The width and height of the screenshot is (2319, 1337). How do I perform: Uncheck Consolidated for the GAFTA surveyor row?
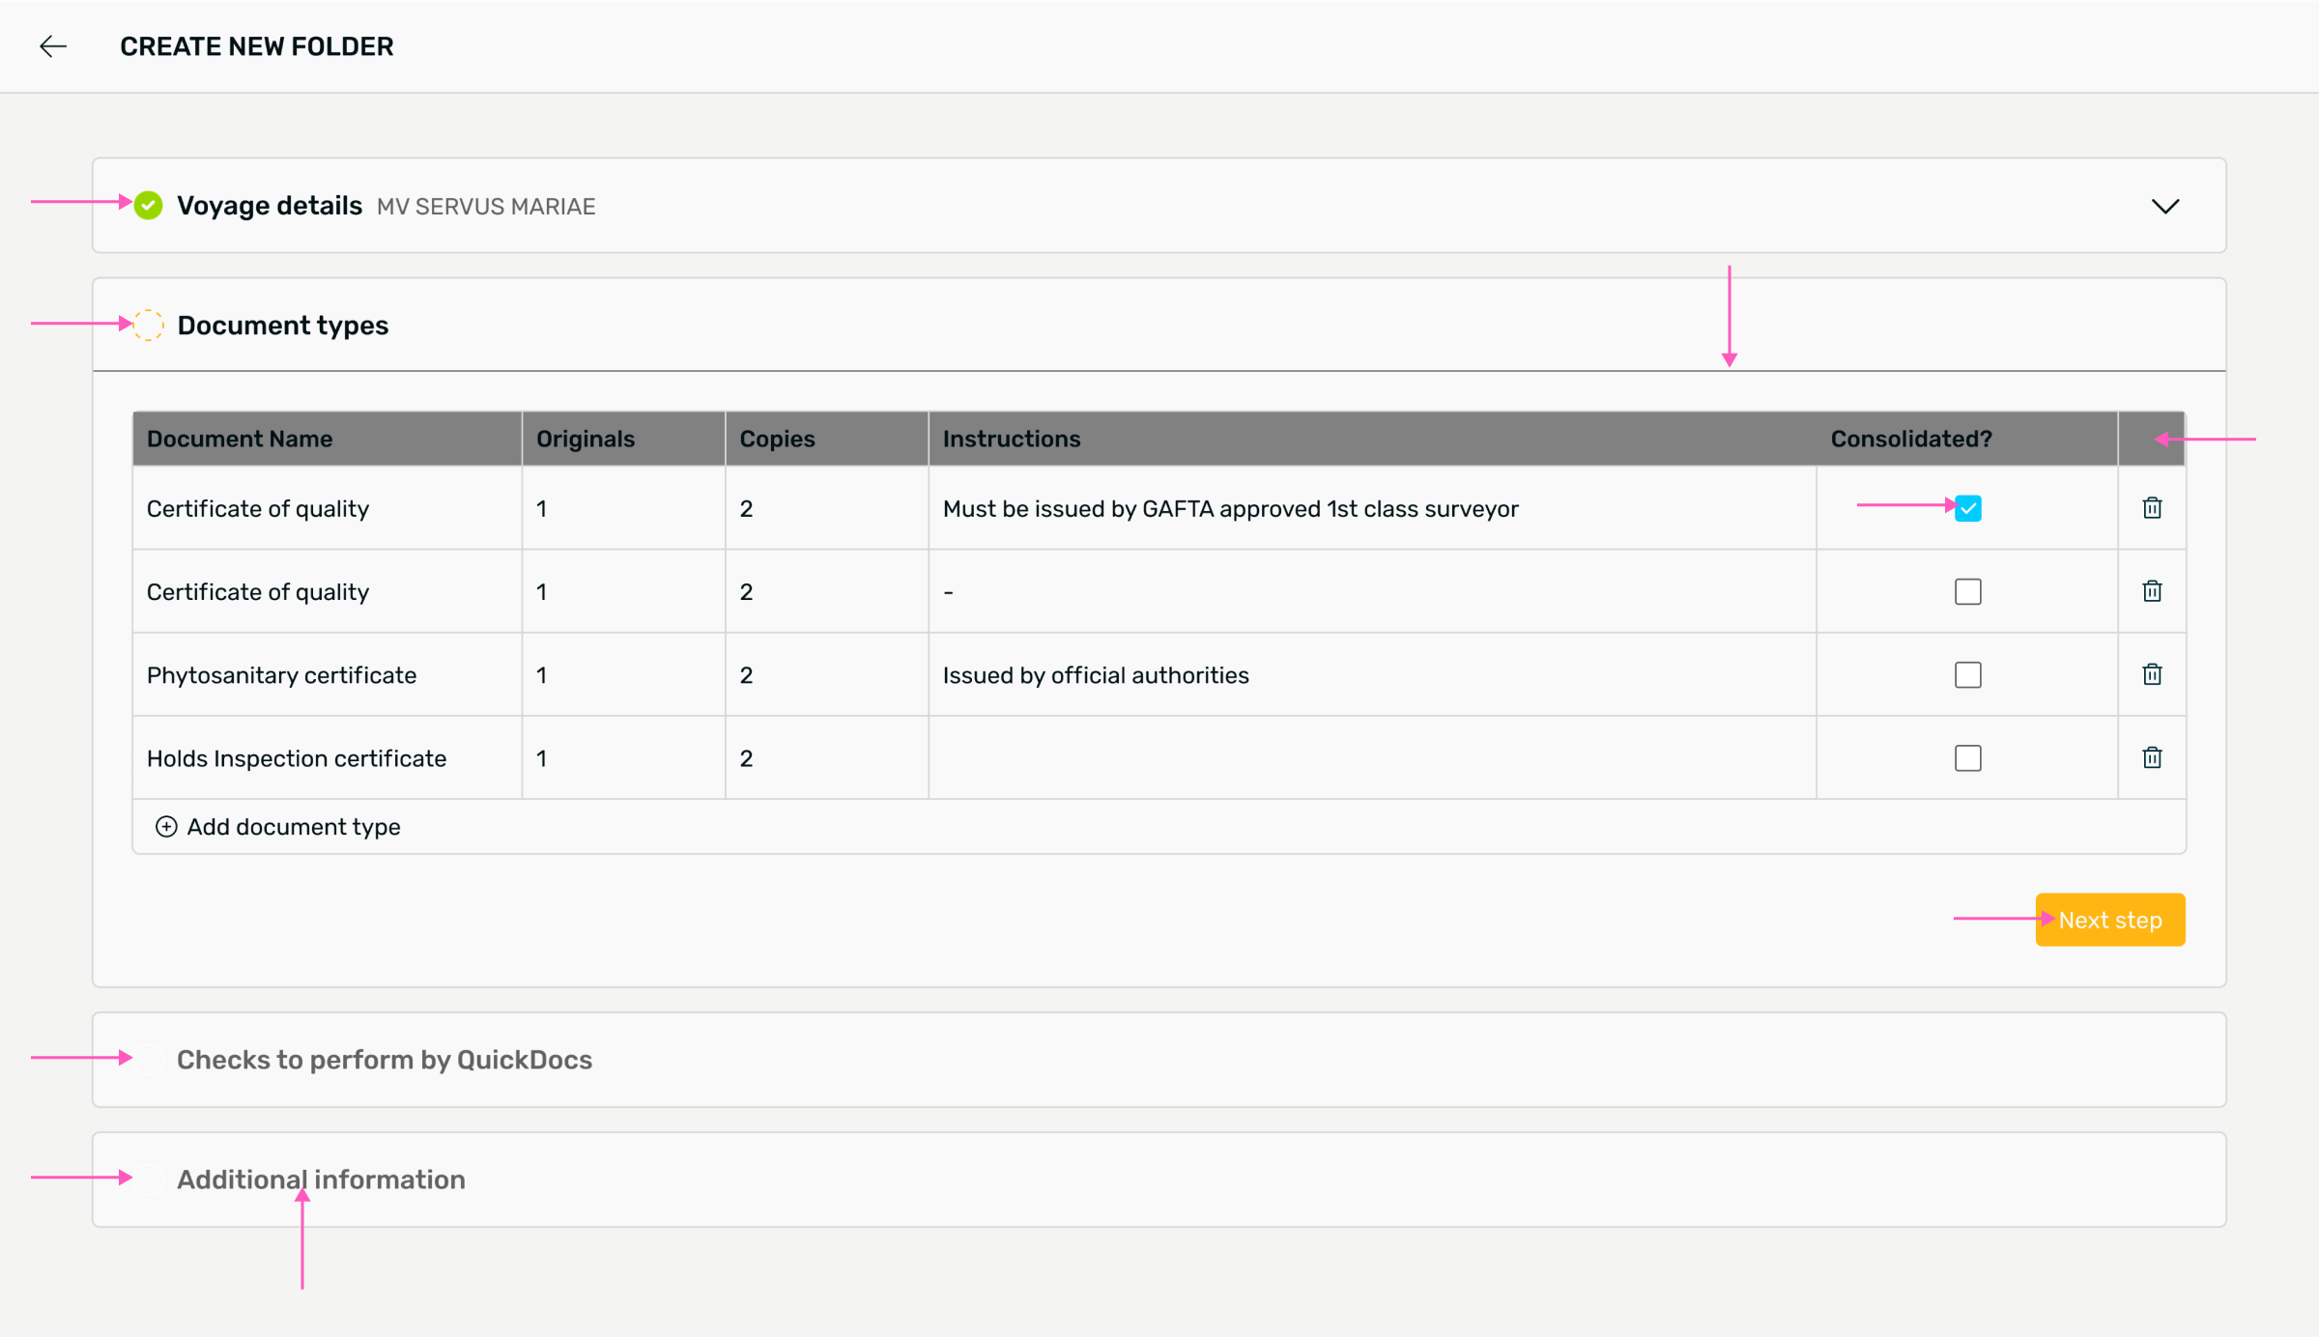(x=1967, y=508)
